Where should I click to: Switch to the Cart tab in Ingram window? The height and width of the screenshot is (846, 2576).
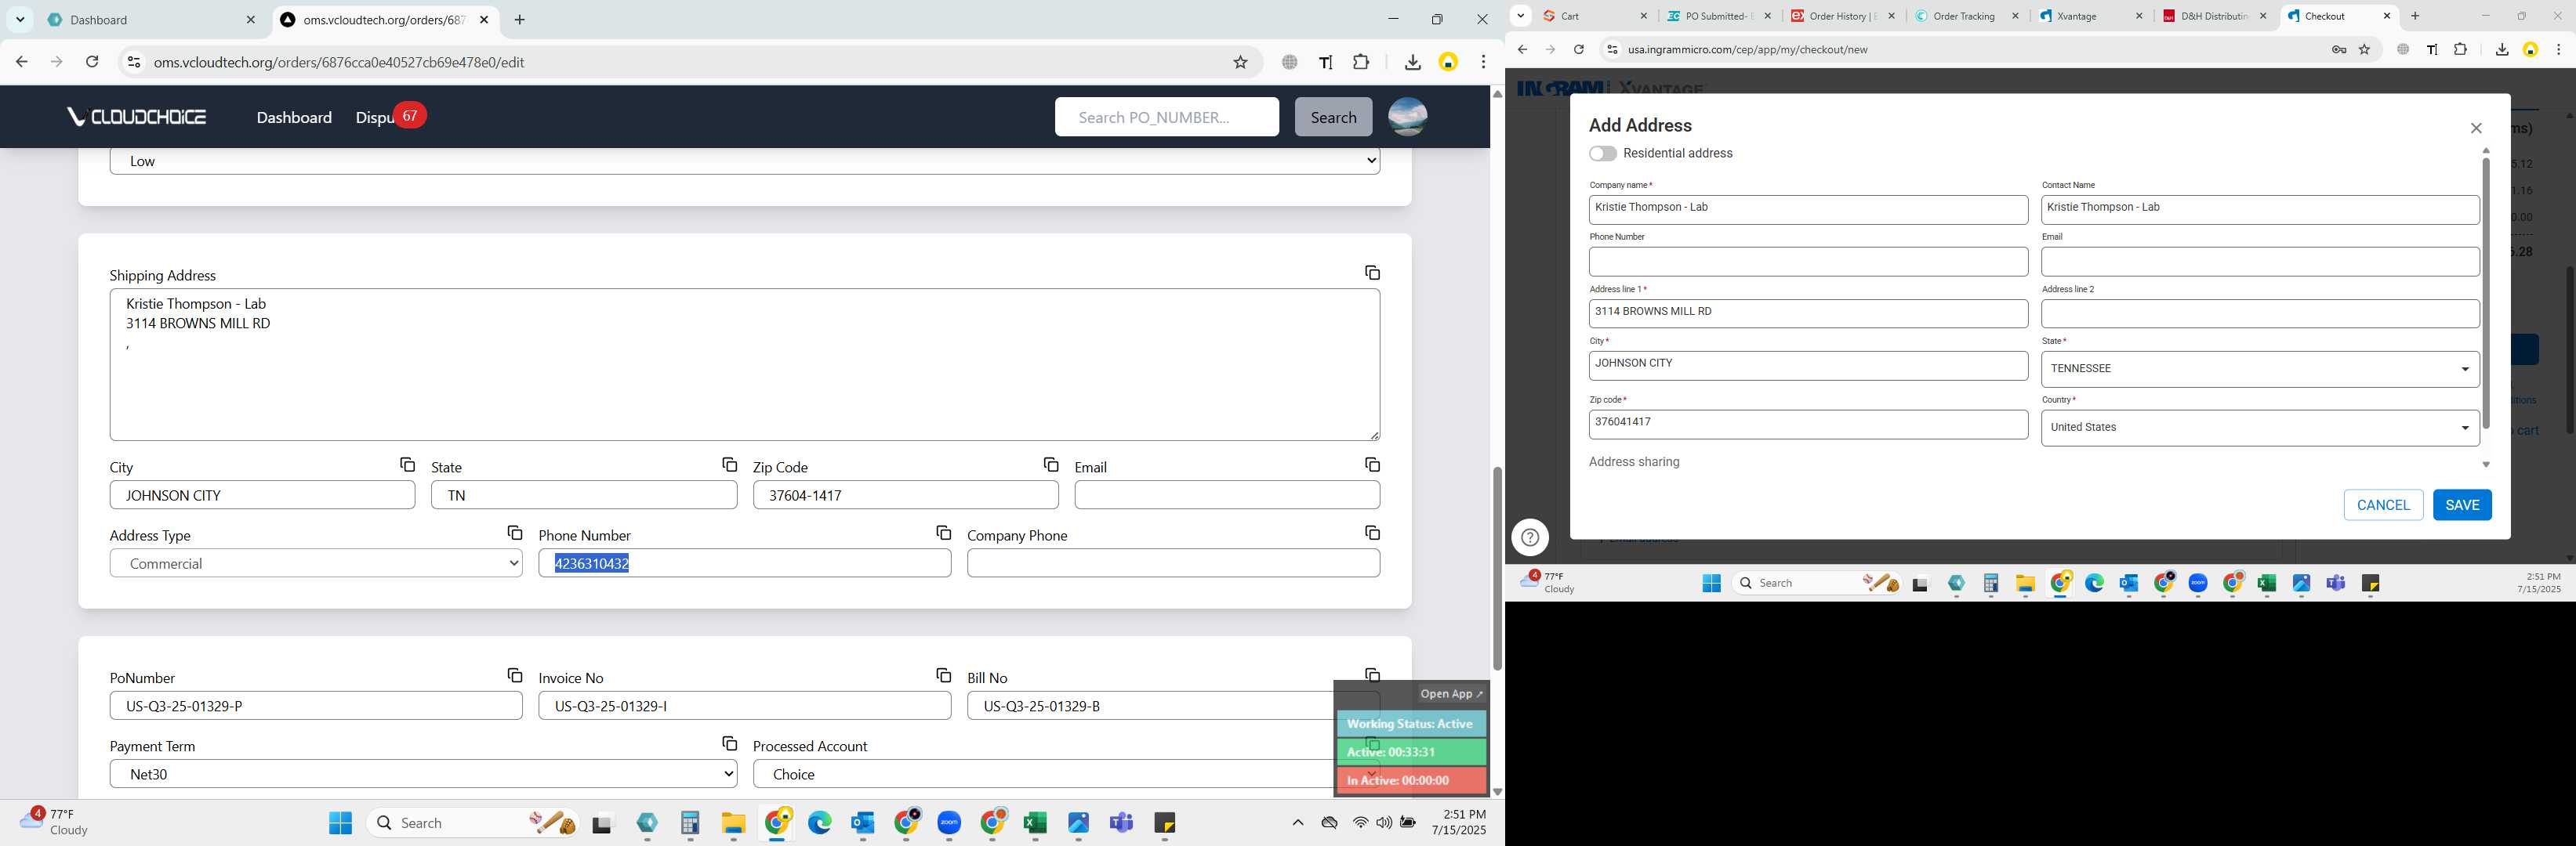pyautogui.click(x=1595, y=16)
